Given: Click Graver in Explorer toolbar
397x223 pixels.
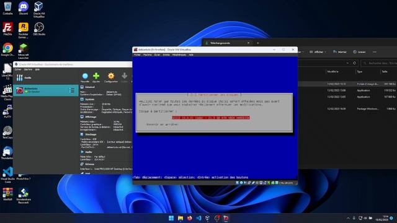Looking at the screenshot, I should click(359, 52).
